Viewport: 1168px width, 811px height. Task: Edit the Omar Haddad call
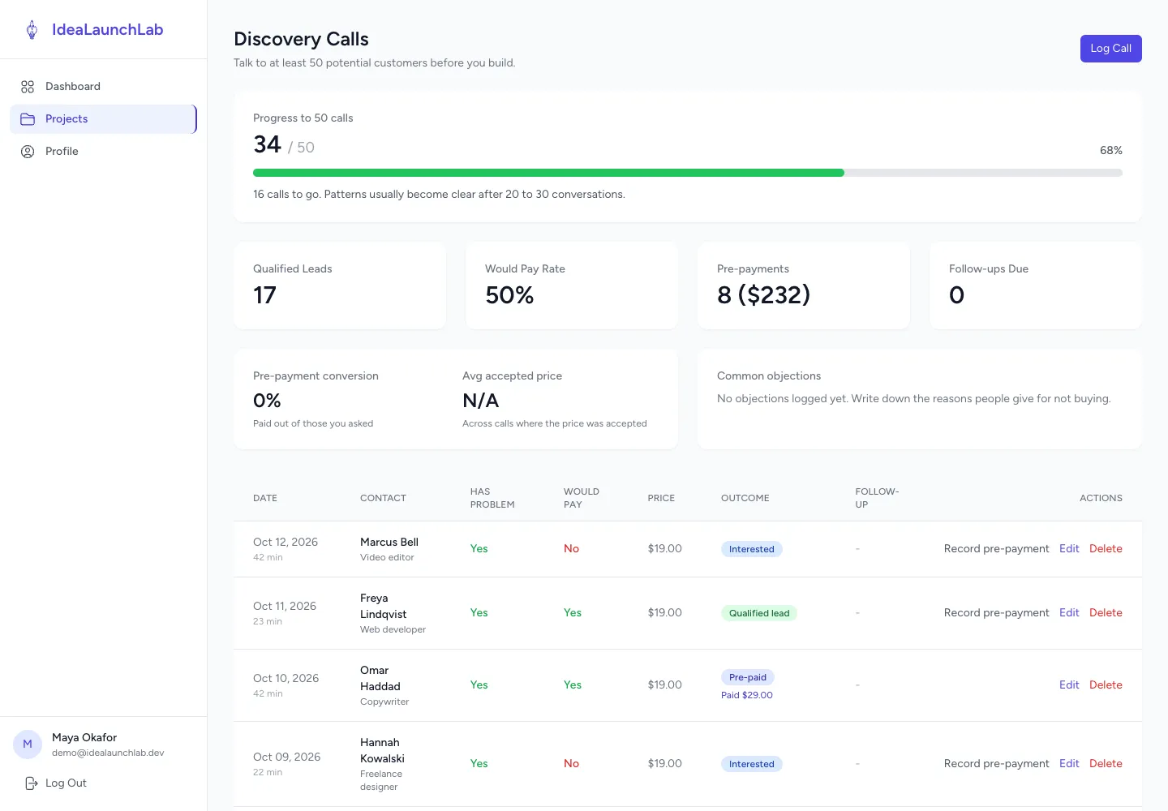[x=1069, y=685]
